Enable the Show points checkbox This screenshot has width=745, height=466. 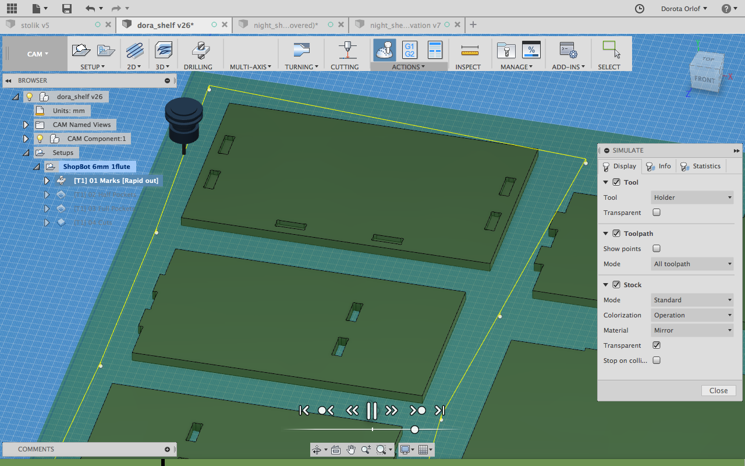[x=657, y=249]
